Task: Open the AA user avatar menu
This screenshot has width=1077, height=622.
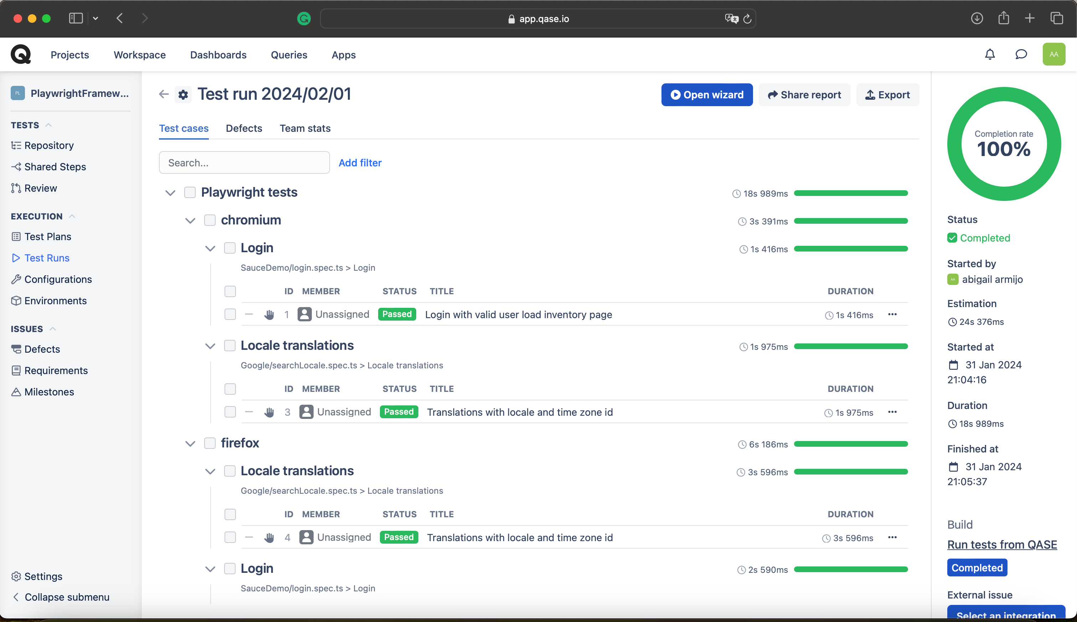Action: click(x=1054, y=54)
